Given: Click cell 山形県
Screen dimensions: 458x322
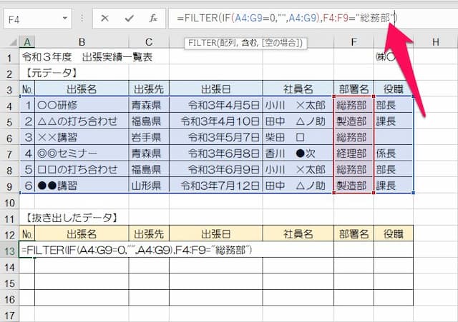Looking at the screenshot, I should coord(149,186).
